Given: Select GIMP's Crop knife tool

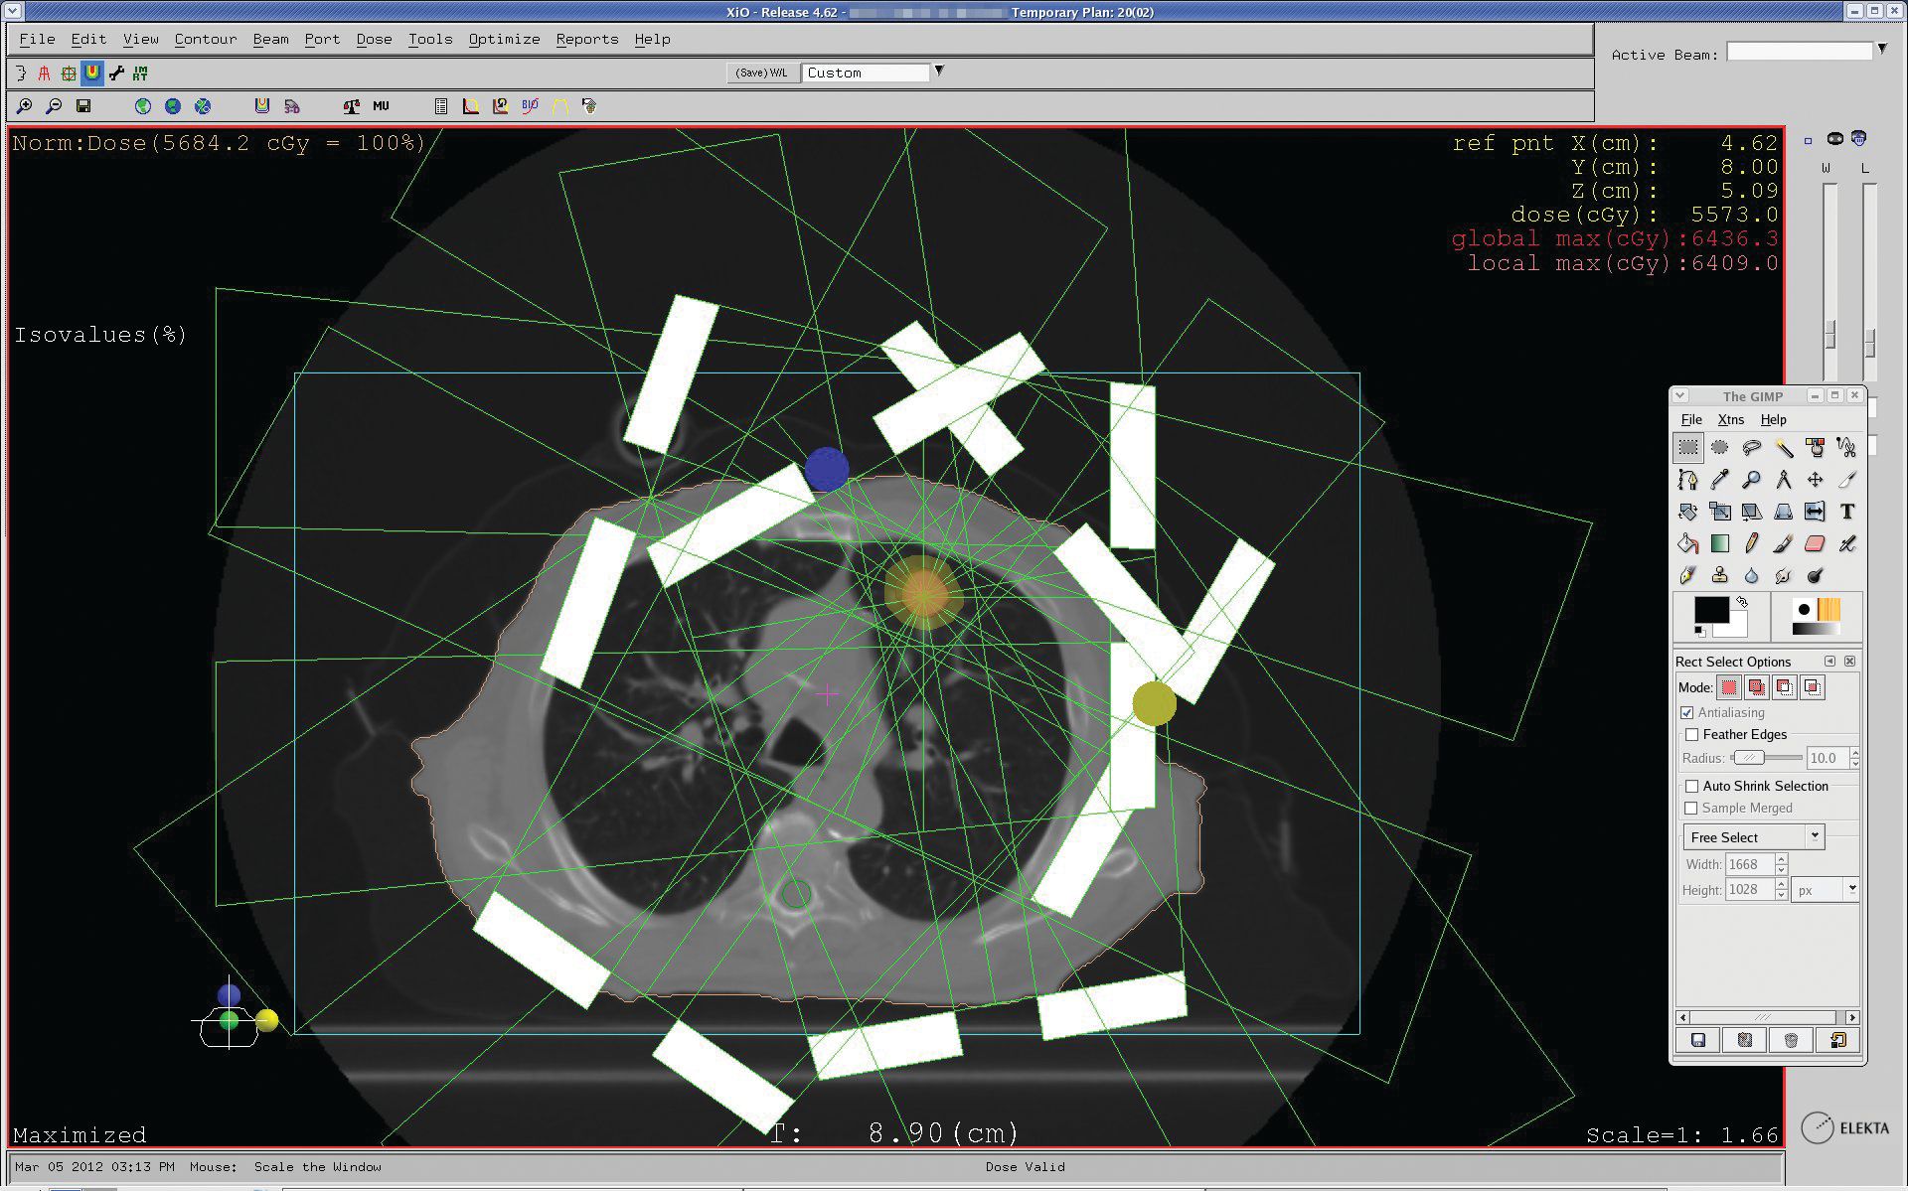Looking at the screenshot, I should (1847, 480).
